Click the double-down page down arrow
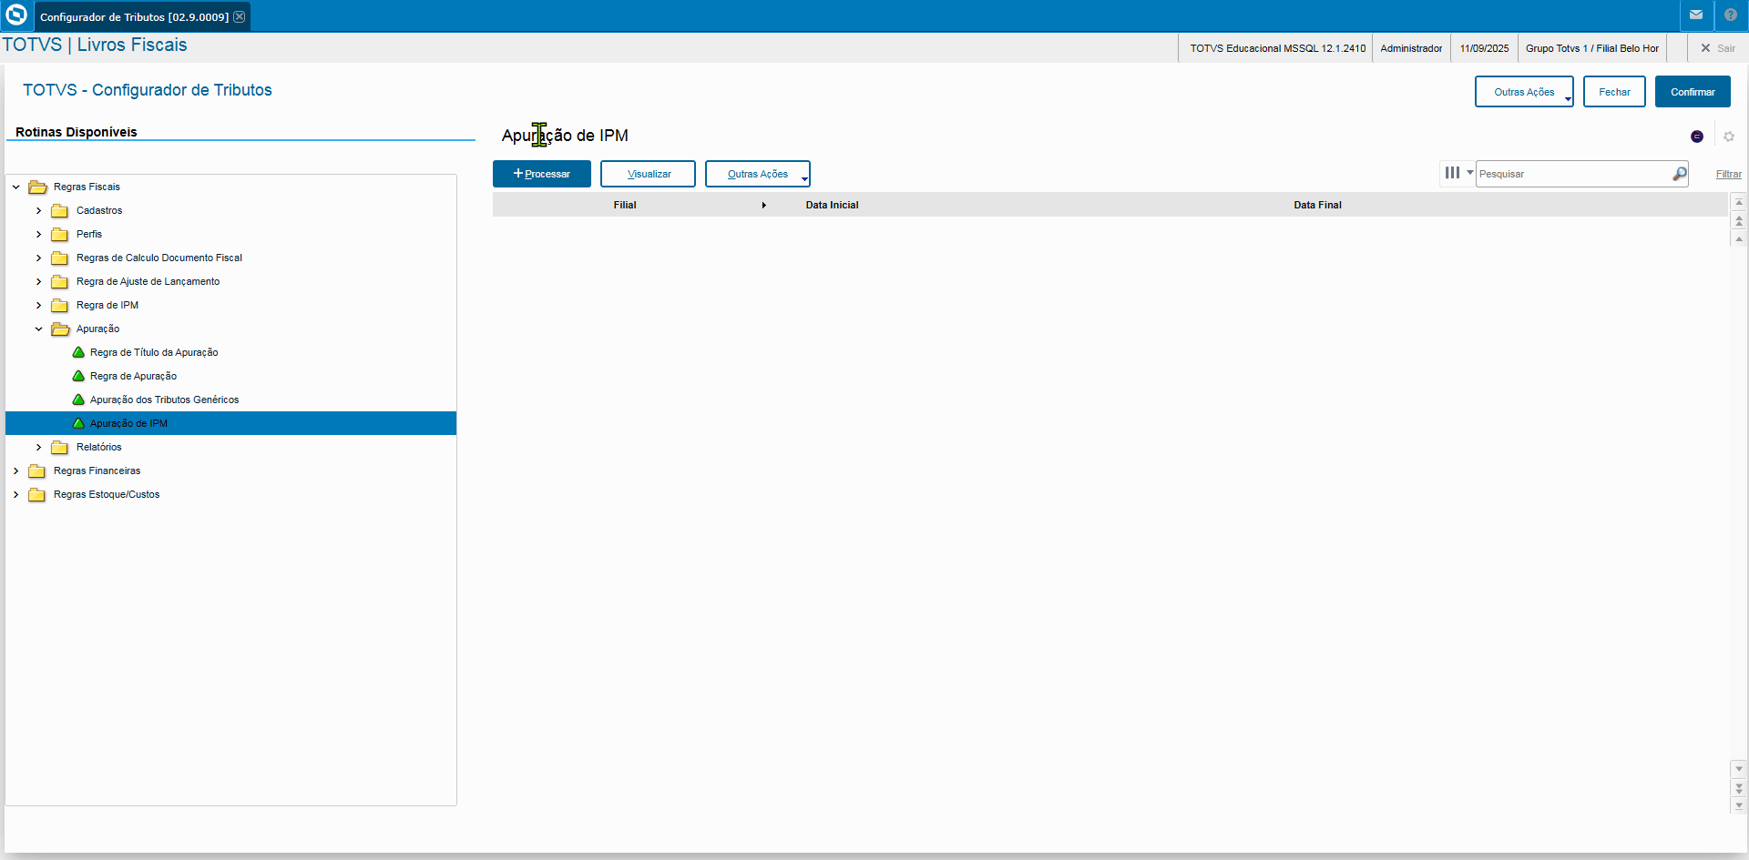This screenshot has height=860, width=1749. (1739, 787)
